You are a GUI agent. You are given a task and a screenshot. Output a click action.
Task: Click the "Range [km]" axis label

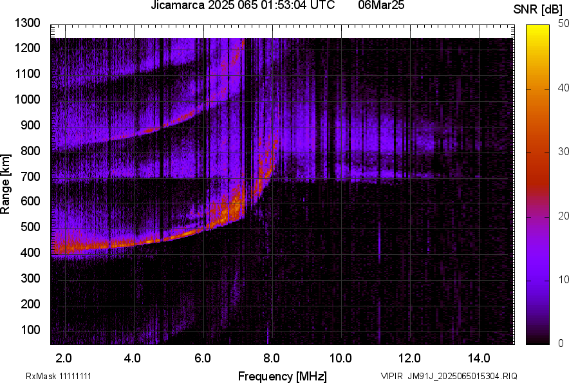pos(5,184)
